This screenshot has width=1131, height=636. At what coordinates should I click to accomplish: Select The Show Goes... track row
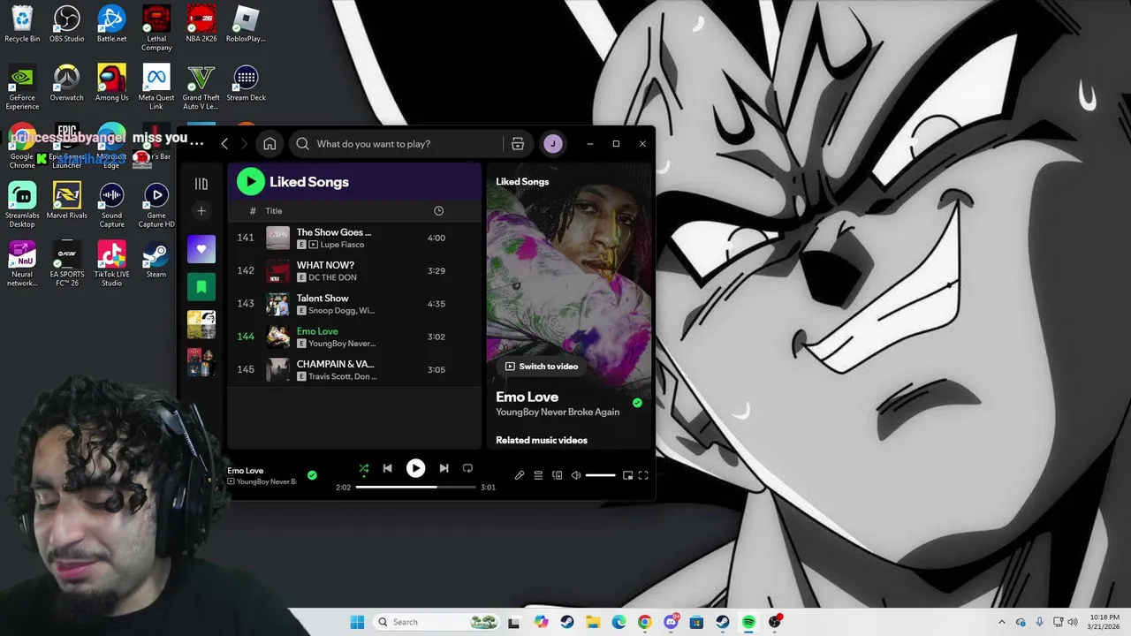(x=353, y=238)
